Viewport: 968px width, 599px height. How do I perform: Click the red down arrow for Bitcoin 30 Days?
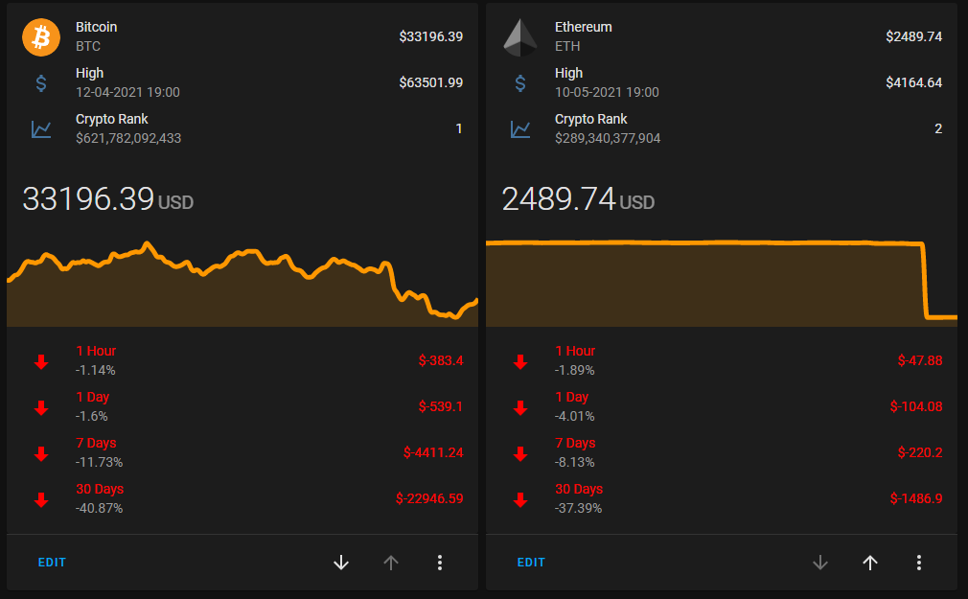click(41, 499)
